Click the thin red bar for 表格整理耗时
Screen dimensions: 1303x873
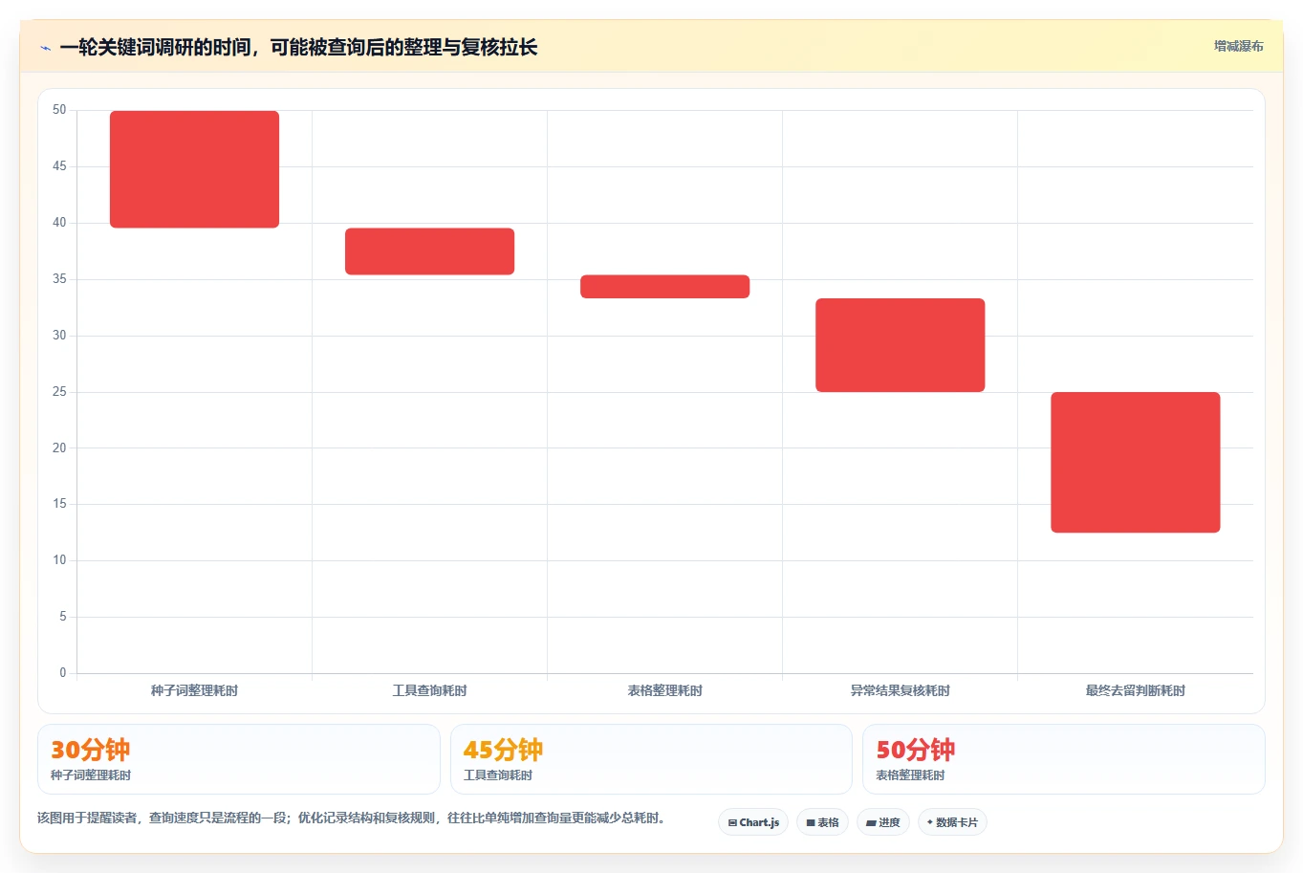click(664, 287)
